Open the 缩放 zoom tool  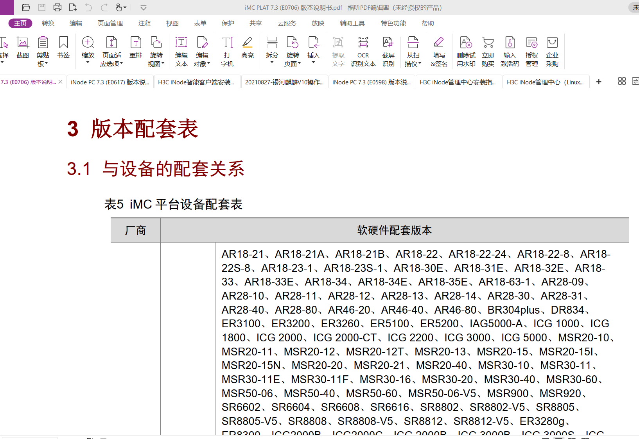click(x=88, y=50)
